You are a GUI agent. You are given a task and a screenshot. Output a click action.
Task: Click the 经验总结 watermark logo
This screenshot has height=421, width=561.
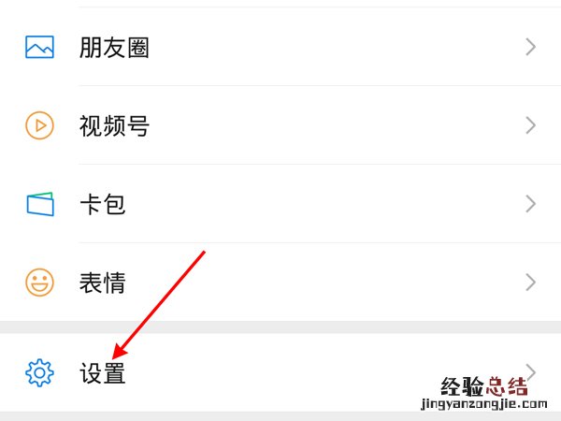click(x=484, y=386)
